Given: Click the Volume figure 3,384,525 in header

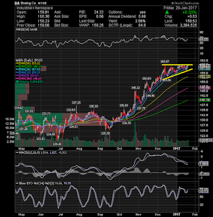Looking at the screenshot, I should 189,25.
